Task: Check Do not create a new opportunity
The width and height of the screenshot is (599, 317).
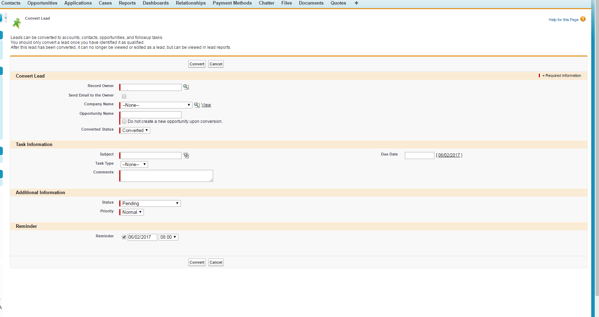Action: (124, 121)
